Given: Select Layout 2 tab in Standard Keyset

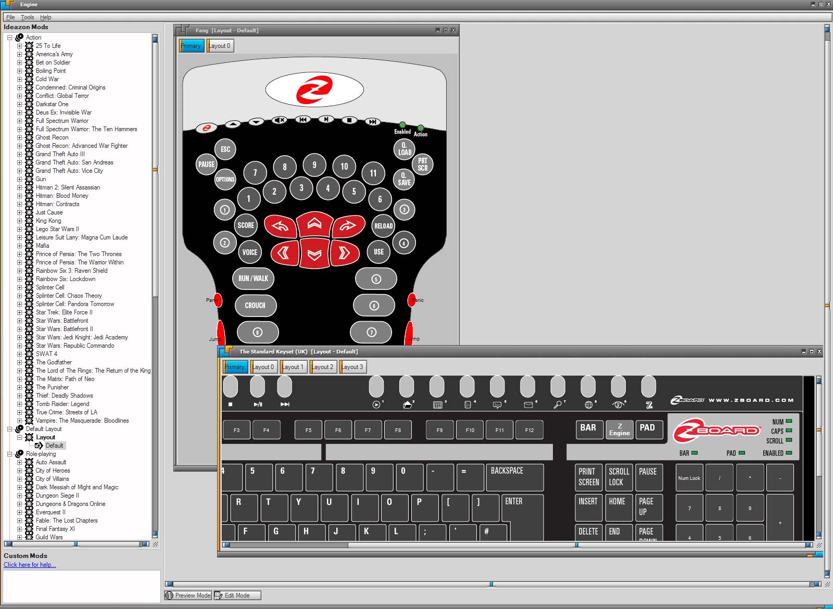Looking at the screenshot, I should click(322, 367).
